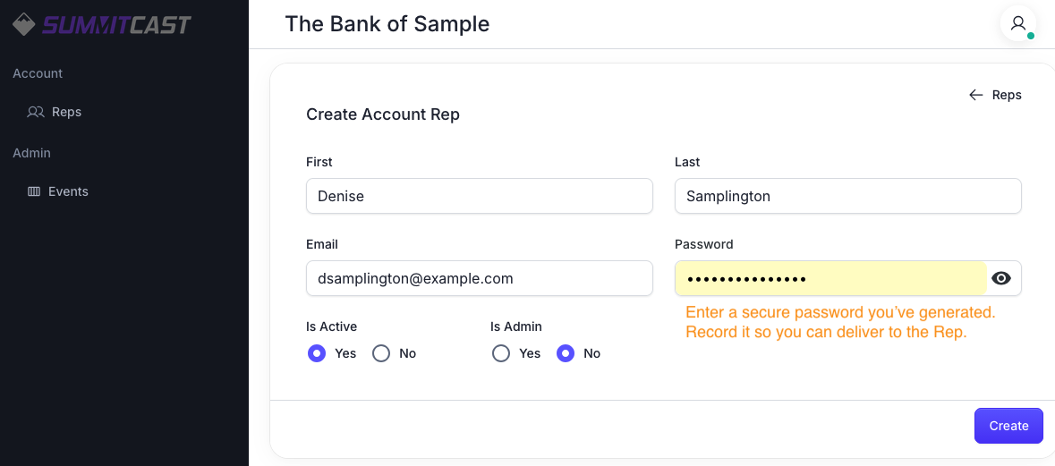Click the back arrow icon beside Reps
This screenshot has width=1055, height=466.
[x=975, y=95]
